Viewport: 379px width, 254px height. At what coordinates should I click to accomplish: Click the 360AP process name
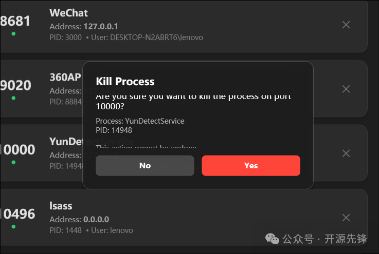click(x=64, y=77)
